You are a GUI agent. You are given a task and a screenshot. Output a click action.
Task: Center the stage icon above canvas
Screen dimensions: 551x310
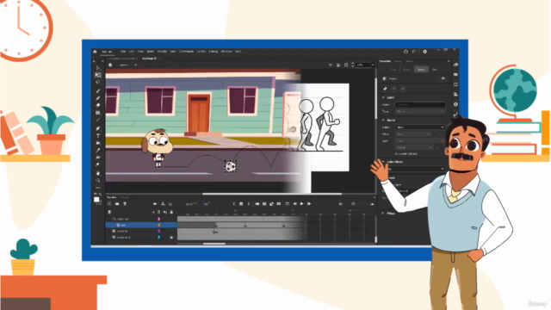pyautogui.click(x=331, y=65)
